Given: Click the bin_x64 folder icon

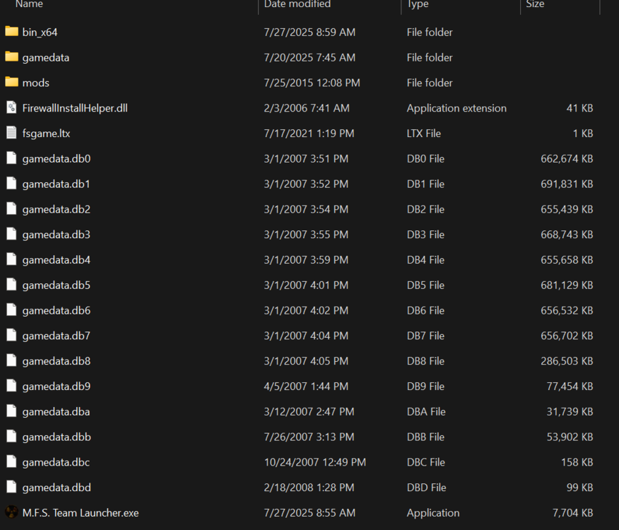Looking at the screenshot, I should click(11, 32).
